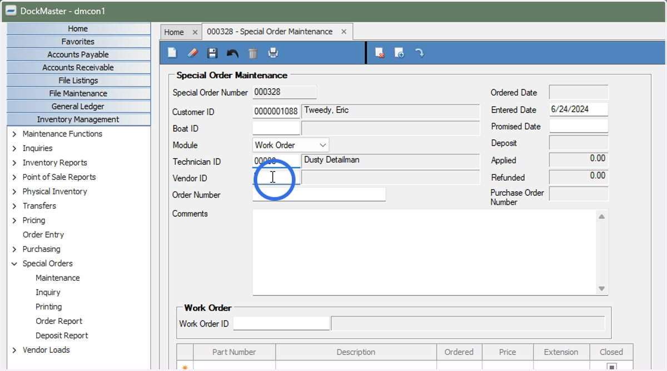Viewport: 667px width, 371px height.
Task: Open the Home navigation section
Action: pyautogui.click(x=78, y=29)
